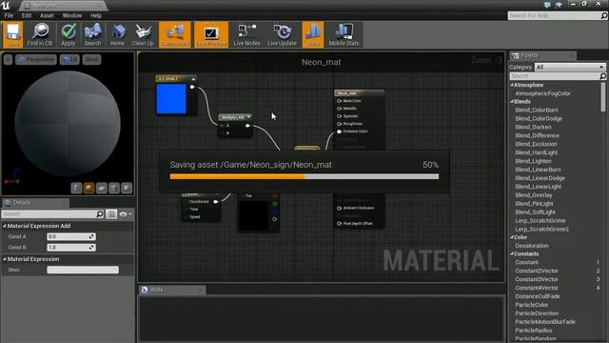Toggle the Connectors toolbar button
The width and height of the screenshot is (609, 343).
[x=175, y=34]
